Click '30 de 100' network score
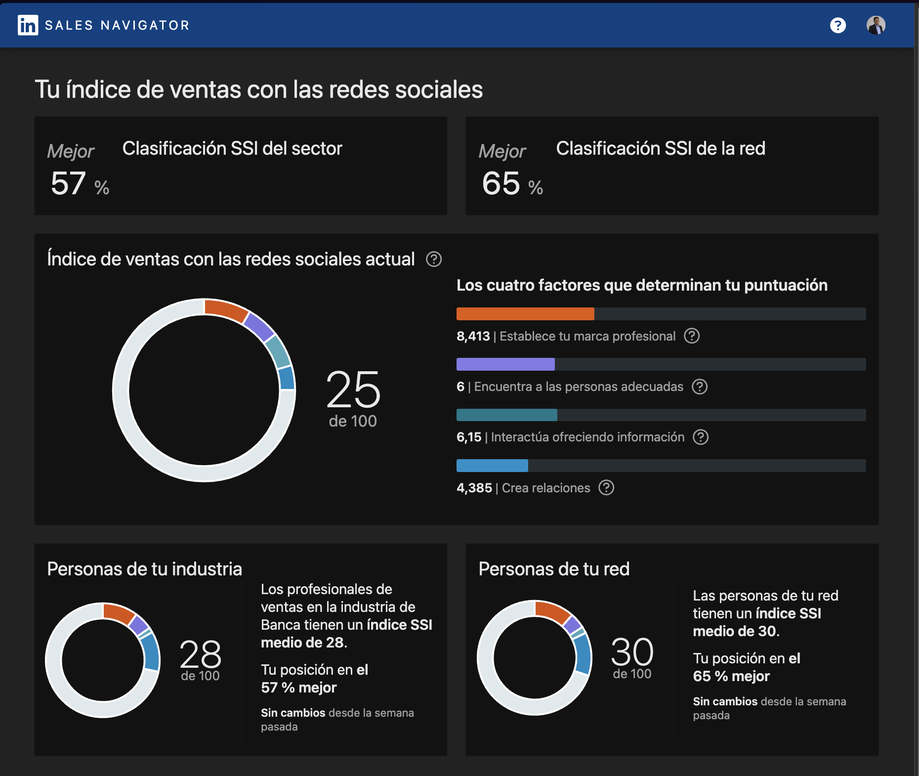 point(632,658)
